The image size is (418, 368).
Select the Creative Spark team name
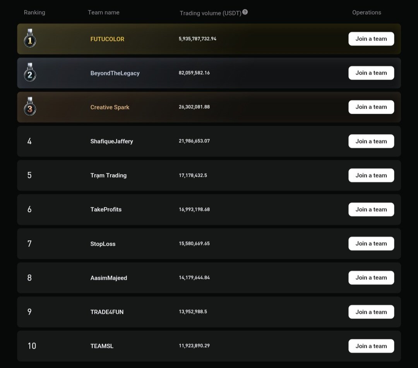point(110,108)
